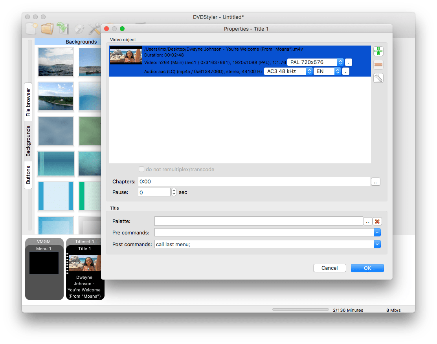Select the EN audio language dropdown
Screen dimensions: 437x344
point(337,71)
